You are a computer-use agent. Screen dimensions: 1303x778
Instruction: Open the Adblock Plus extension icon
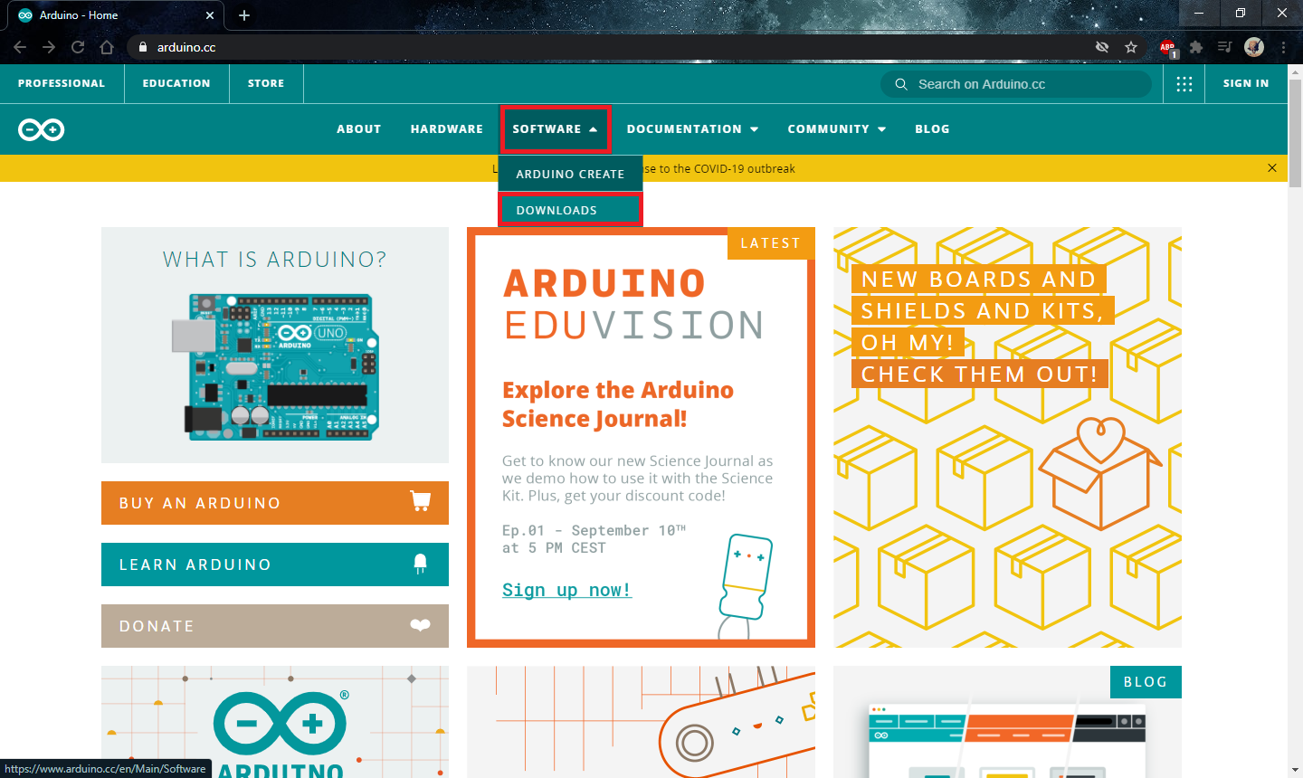tap(1167, 47)
